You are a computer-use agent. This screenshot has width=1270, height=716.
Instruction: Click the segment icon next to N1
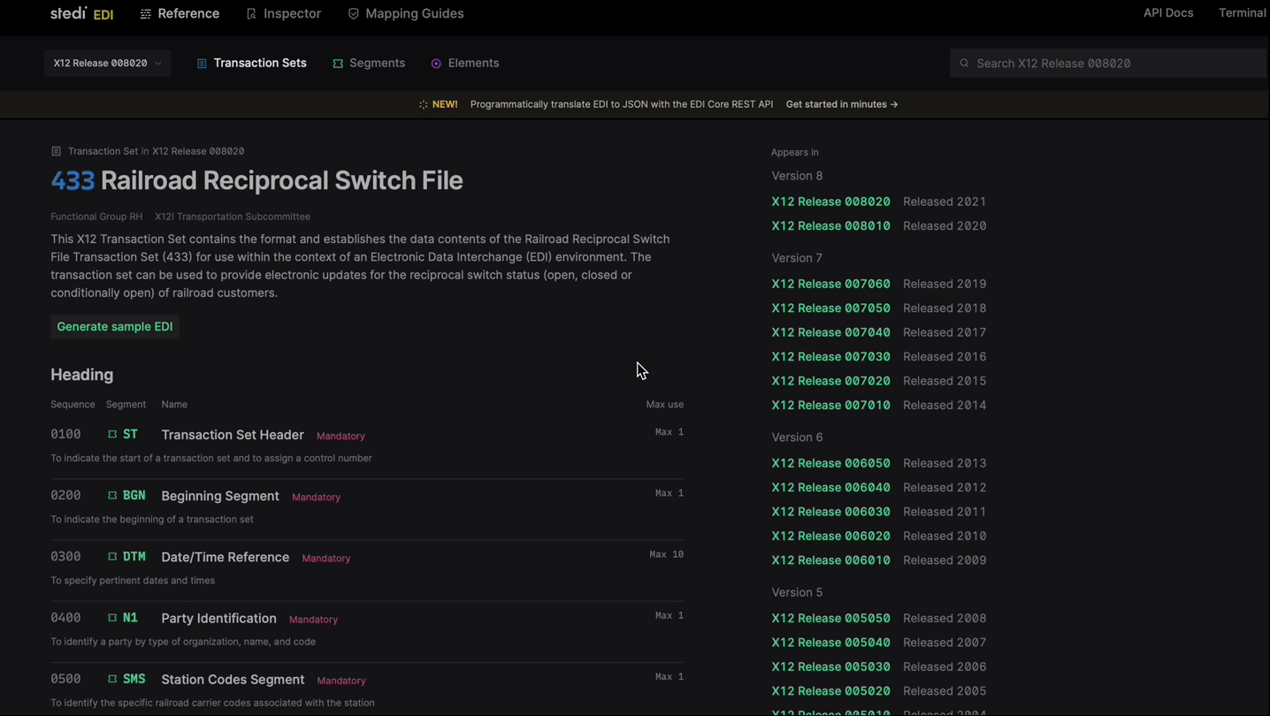click(112, 618)
